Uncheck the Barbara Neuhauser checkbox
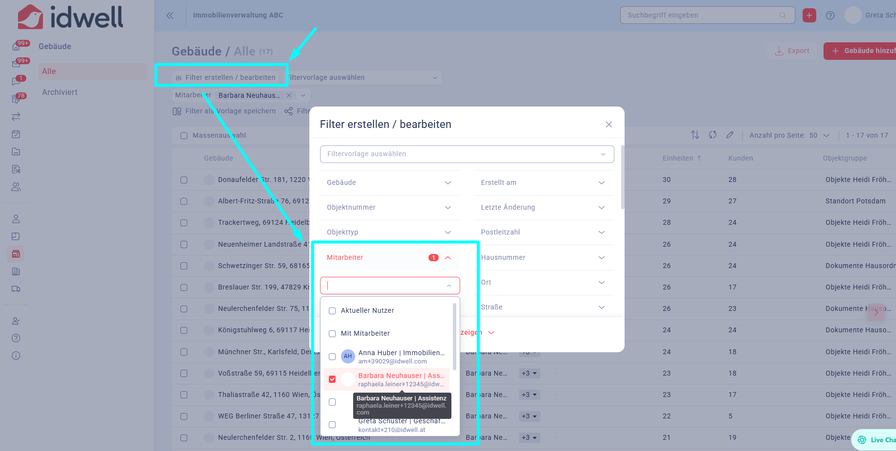The height and width of the screenshot is (451, 896). [332, 379]
